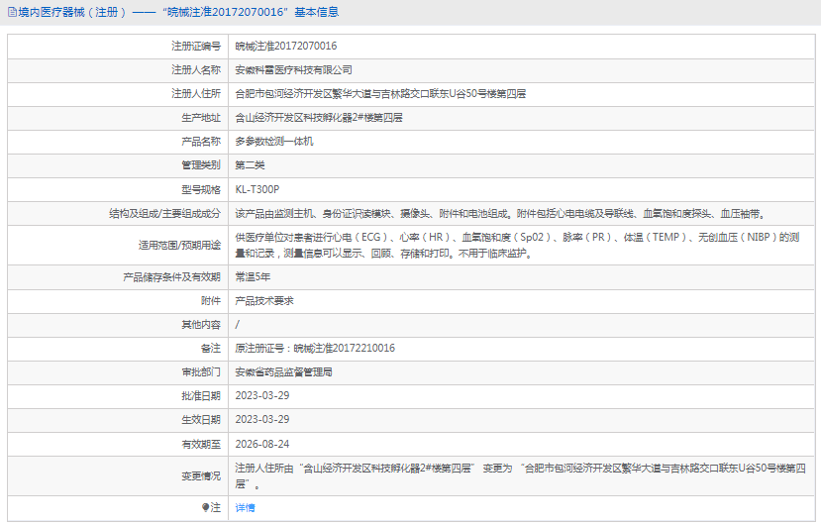Select registrant name 安徽科雷医疗科技有限公司
Screen dimensions: 821x525
[293, 69]
